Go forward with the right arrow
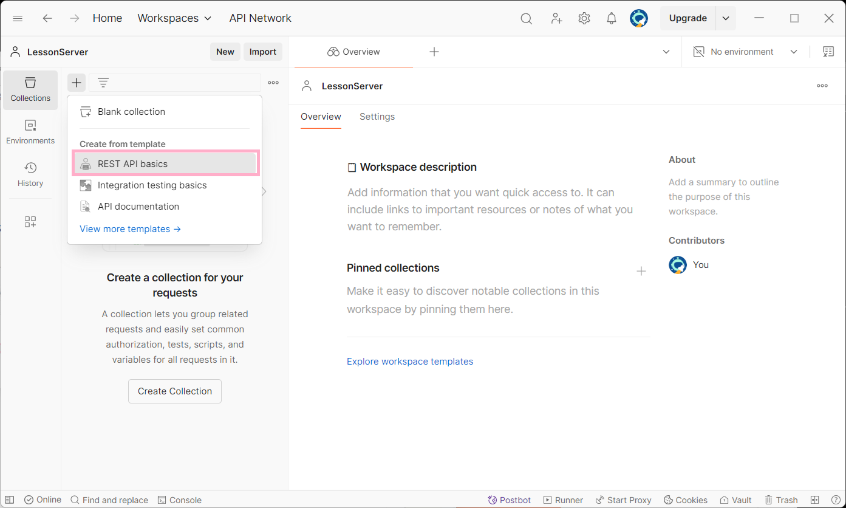The height and width of the screenshot is (508, 846). click(75, 18)
